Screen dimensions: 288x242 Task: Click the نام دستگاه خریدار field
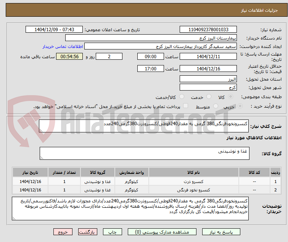coord(151,38)
